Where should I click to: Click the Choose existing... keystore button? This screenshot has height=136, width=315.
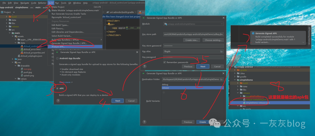click(x=213, y=40)
